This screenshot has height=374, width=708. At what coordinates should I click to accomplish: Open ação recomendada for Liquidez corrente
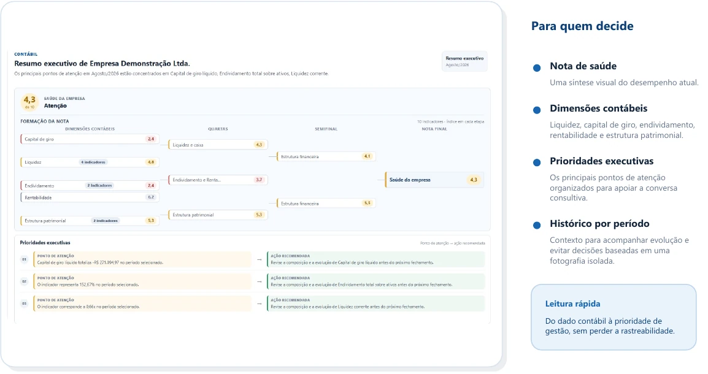click(x=375, y=303)
